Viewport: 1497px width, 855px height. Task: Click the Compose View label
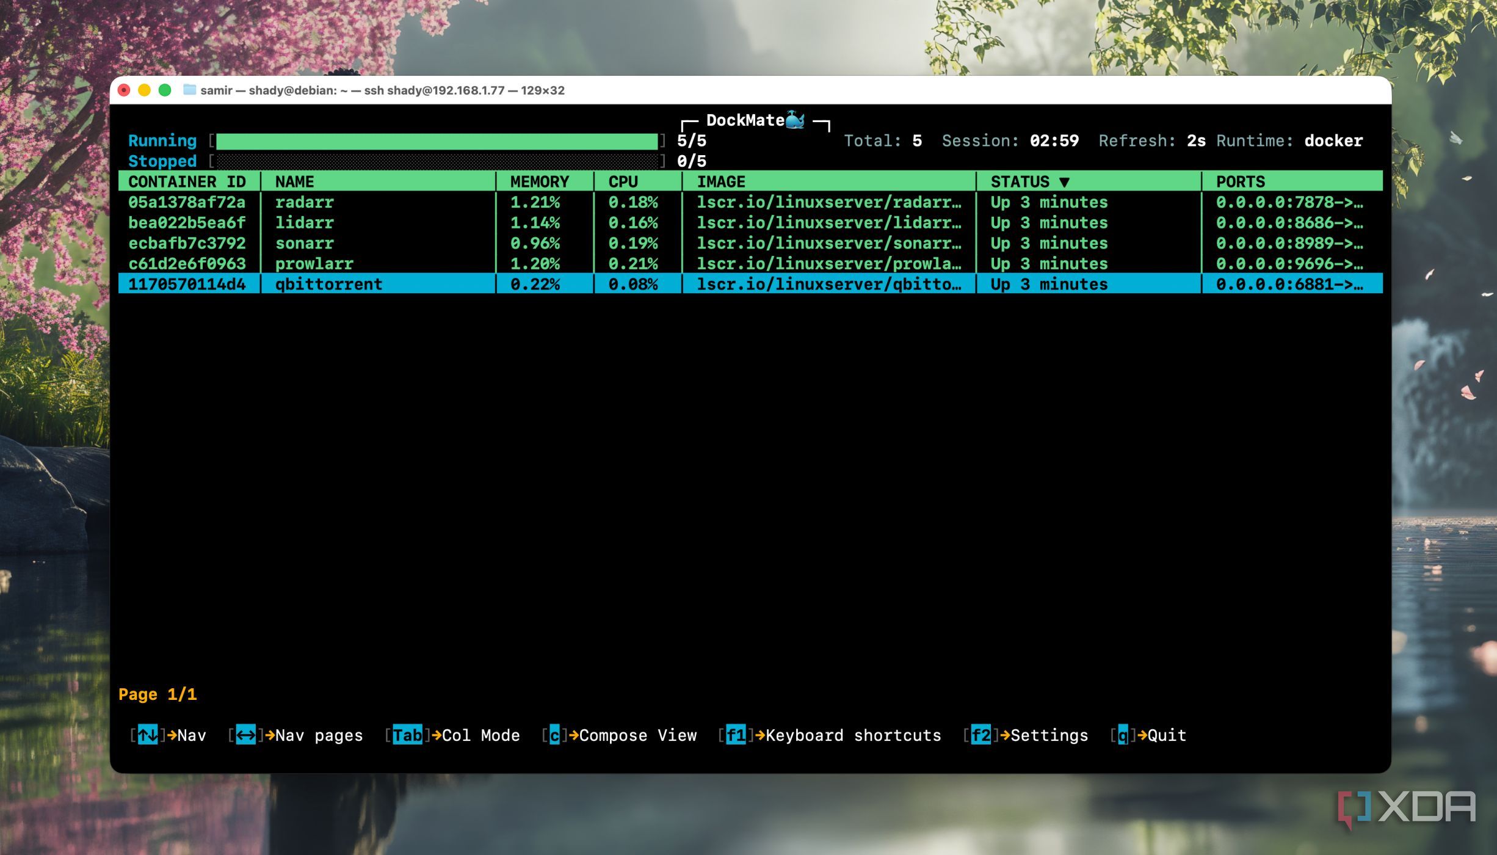tap(637, 735)
